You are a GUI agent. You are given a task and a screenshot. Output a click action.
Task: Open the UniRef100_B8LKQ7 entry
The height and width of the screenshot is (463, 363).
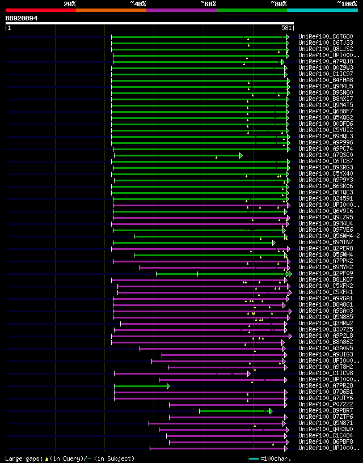(326, 279)
